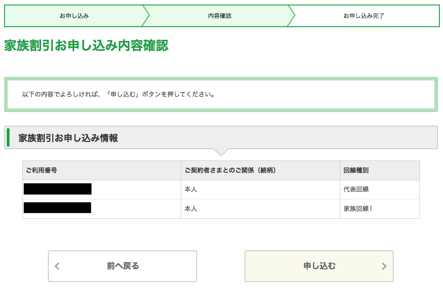
Task: Click the 家族回線1 cell
Action: (380, 209)
